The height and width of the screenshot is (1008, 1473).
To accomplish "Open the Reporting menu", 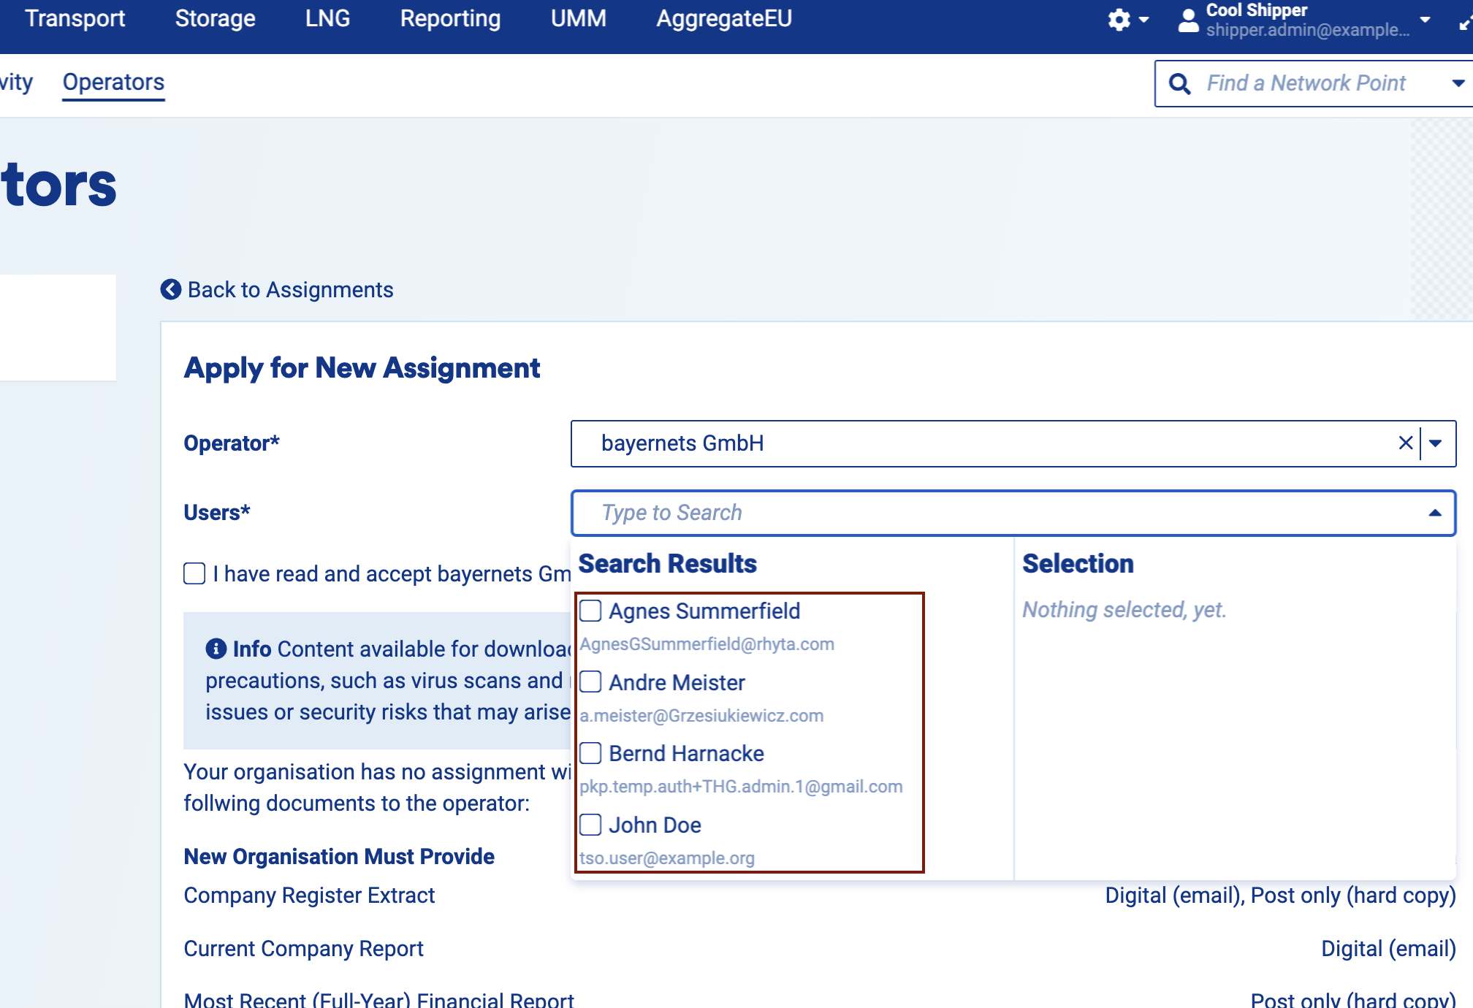I will pos(450,18).
